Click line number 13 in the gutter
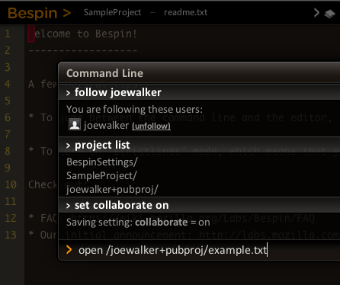 [x=11, y=235]
